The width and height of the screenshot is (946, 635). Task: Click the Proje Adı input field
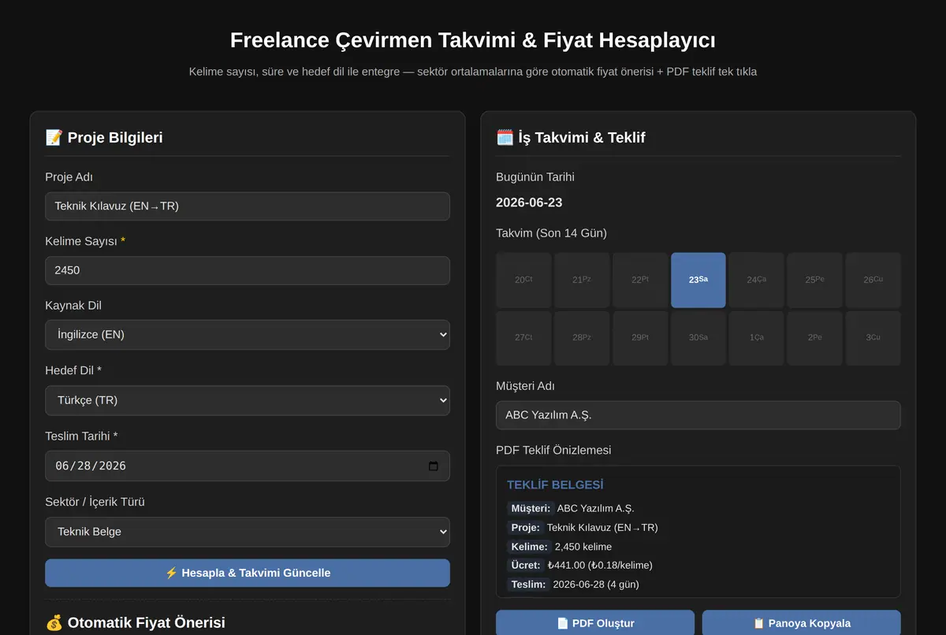pos(248,206)
